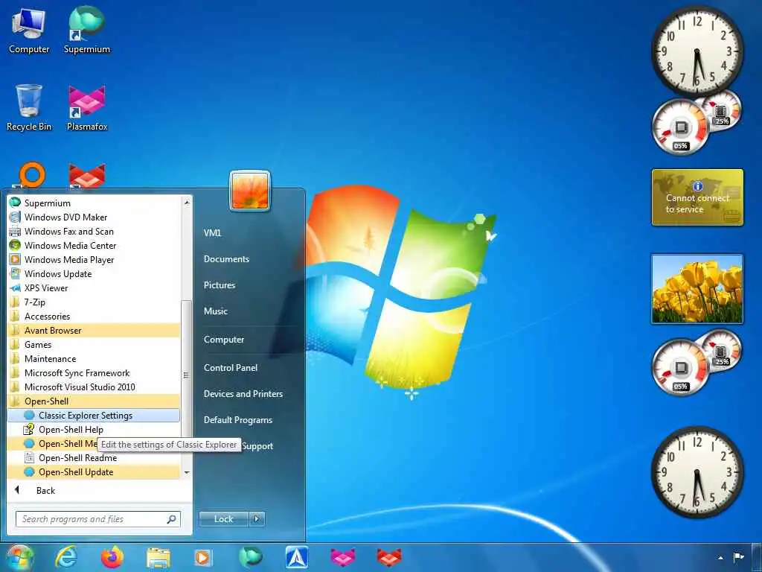Show hidden tray icons arrow

[x=720, y=558]
